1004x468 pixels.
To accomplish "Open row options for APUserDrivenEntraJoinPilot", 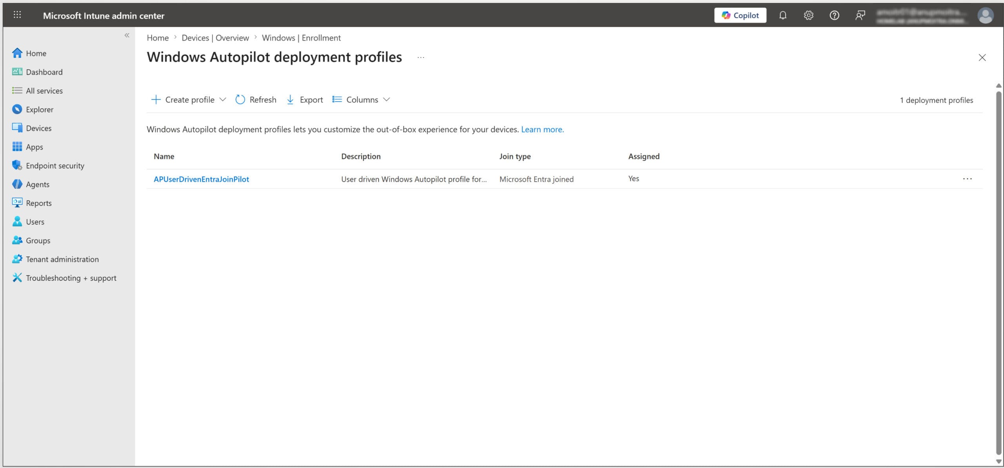I will pyautogui.click(x=967, y=179).
